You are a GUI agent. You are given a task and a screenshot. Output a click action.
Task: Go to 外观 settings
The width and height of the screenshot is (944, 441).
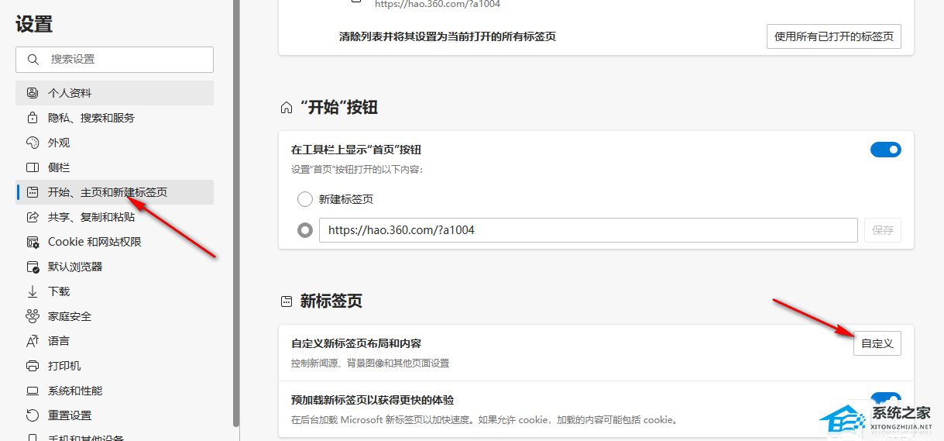115,143
